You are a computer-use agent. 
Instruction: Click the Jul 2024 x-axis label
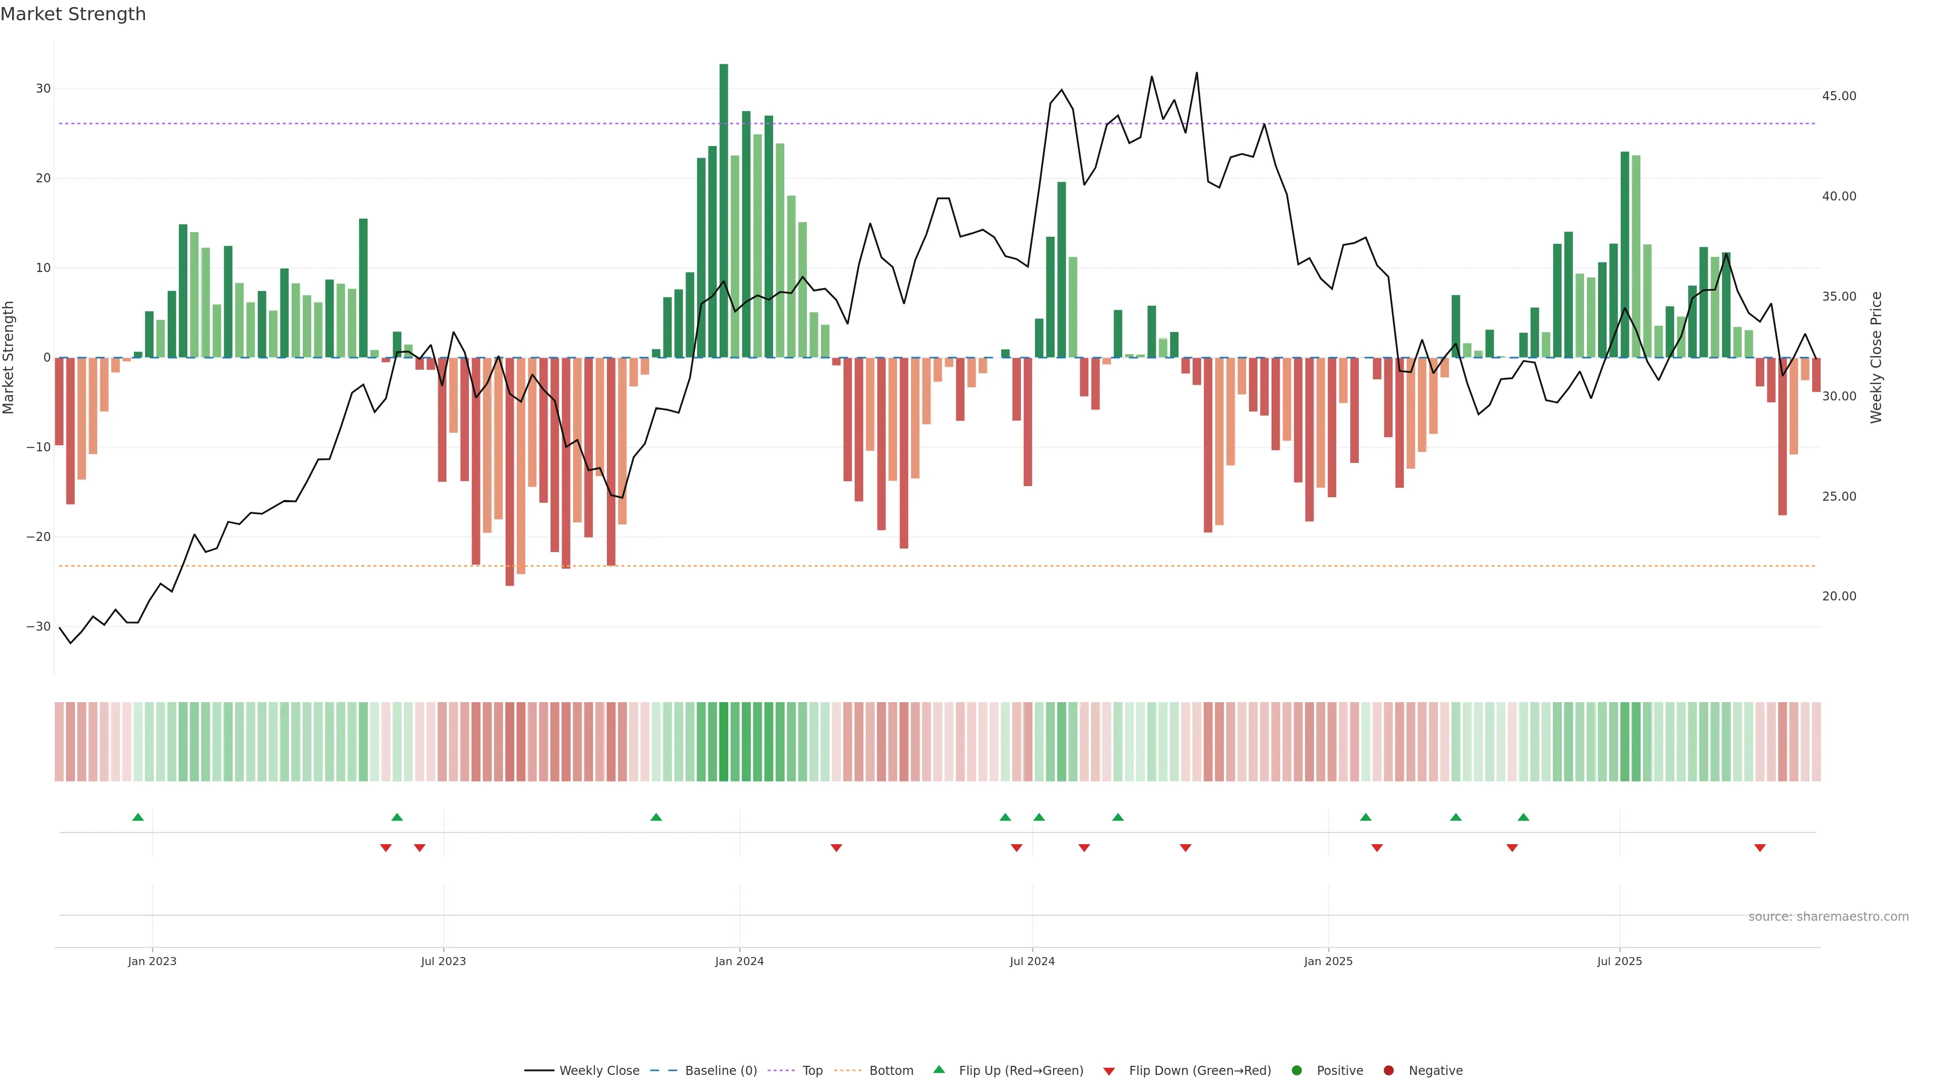point(1031,961)
